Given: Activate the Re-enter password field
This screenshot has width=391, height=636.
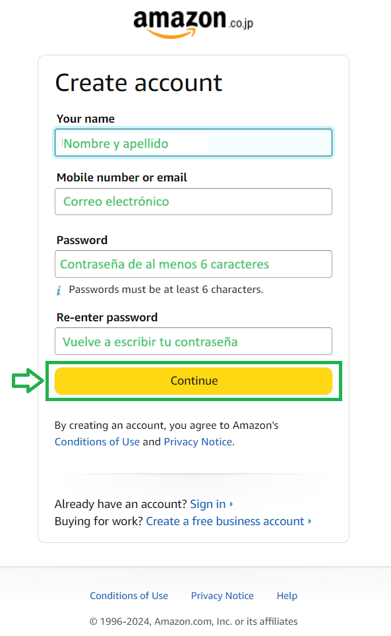Looking at the screenshot, I should 193,341.
